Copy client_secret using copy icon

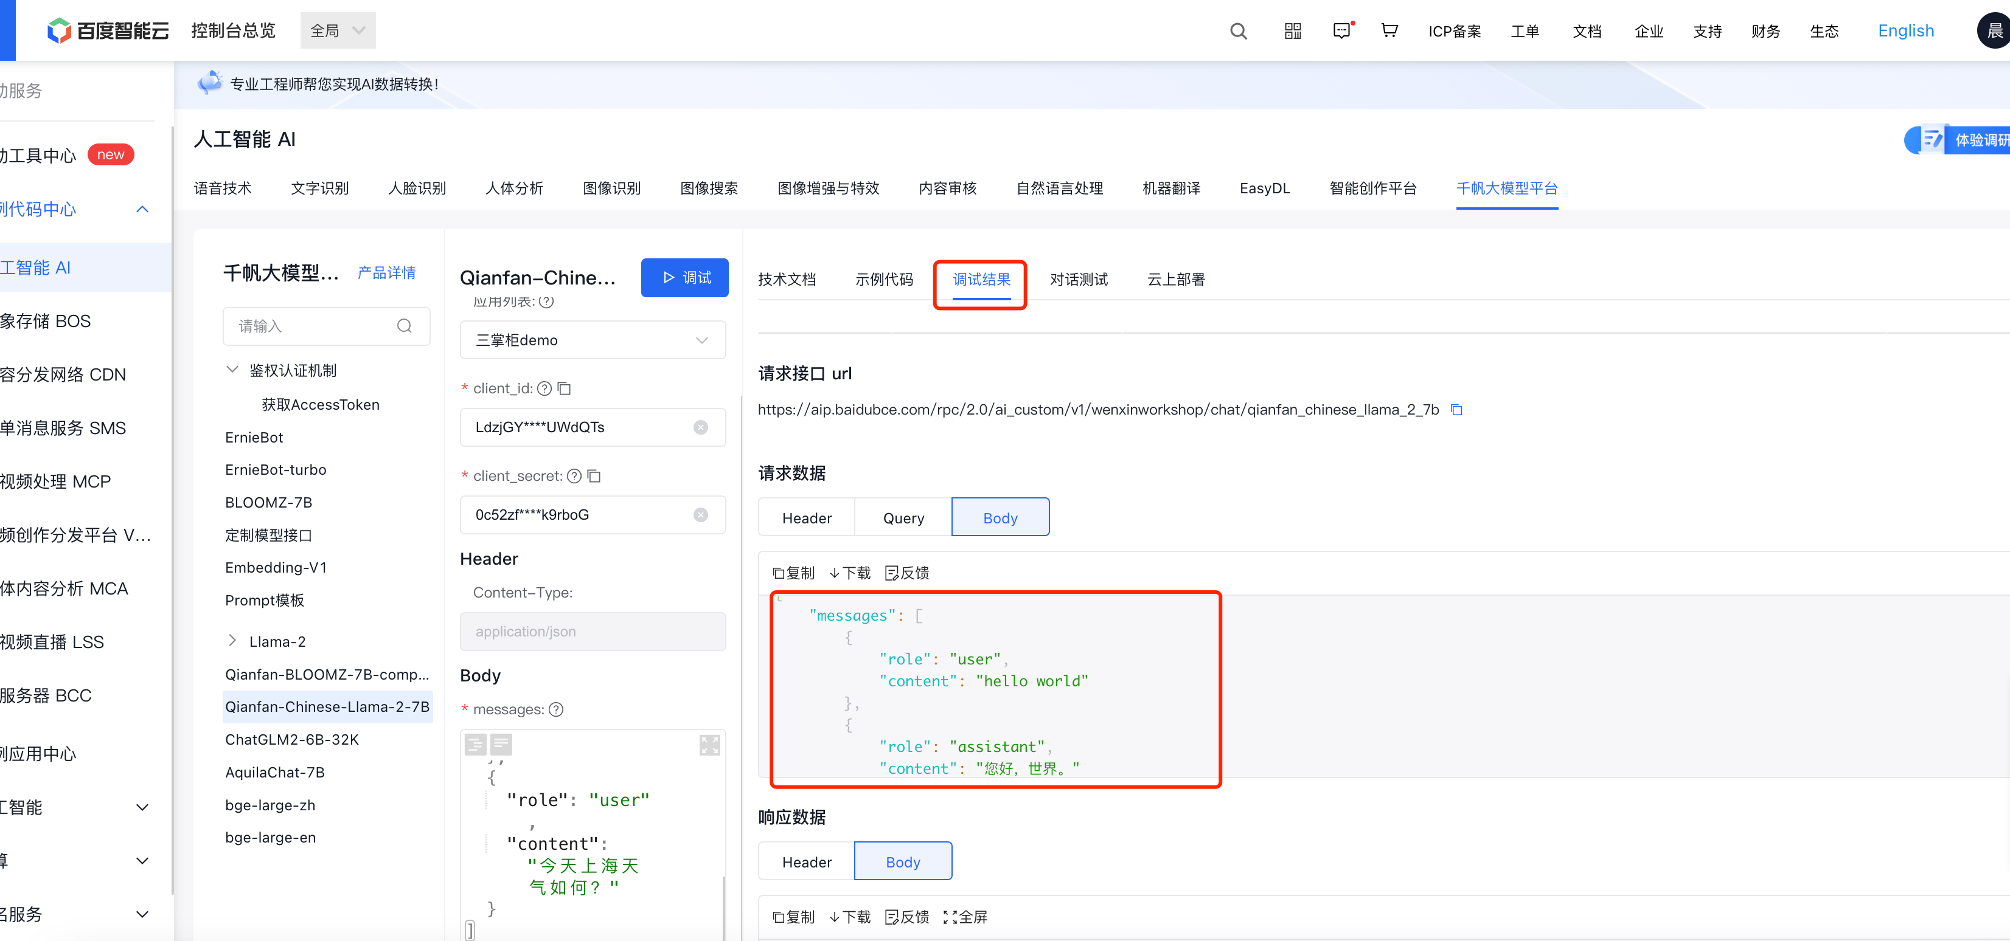(594, 475)
